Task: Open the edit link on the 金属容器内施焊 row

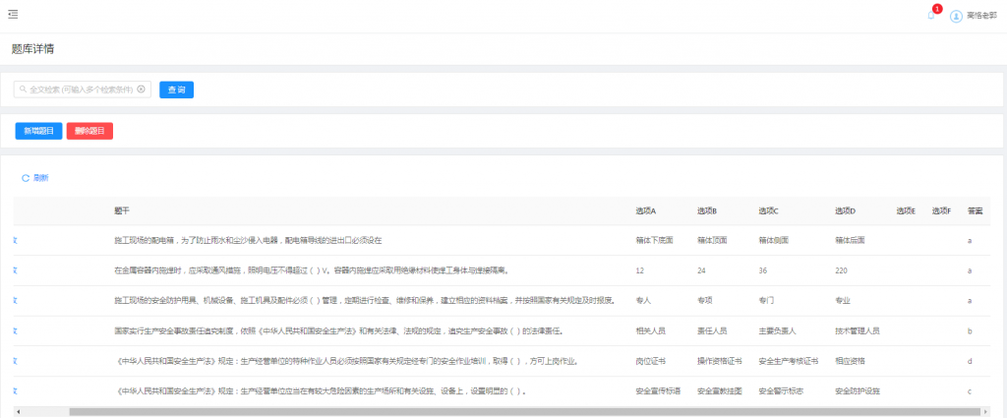Action: click(15, 269)
